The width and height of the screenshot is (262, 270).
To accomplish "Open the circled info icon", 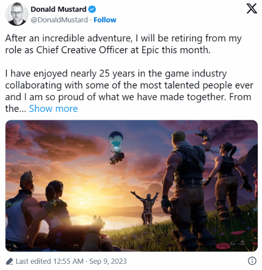I will coord(252,261).
